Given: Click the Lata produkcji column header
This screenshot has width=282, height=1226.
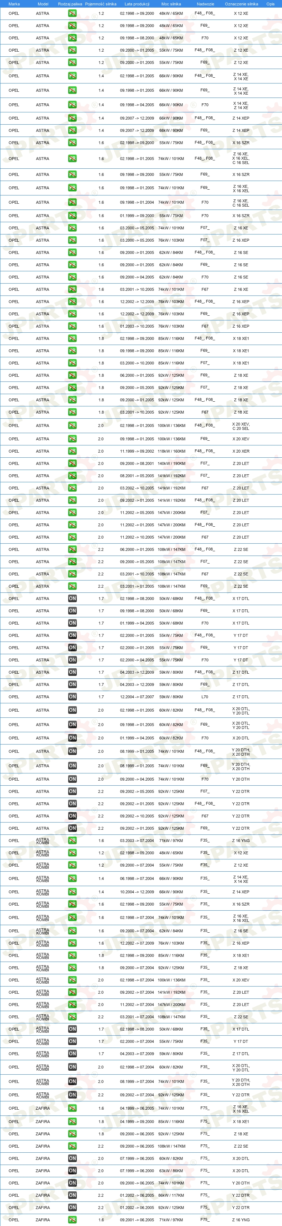Looking at the screenshot, I should point(137,4).
